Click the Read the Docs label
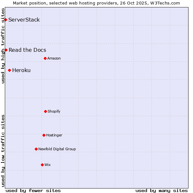This screenshot has width=193, height=193. (27, 50)
